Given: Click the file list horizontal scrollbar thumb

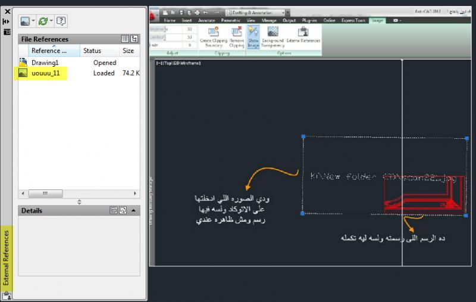Looking at the screenshot, I should click(x=45, y=193).
